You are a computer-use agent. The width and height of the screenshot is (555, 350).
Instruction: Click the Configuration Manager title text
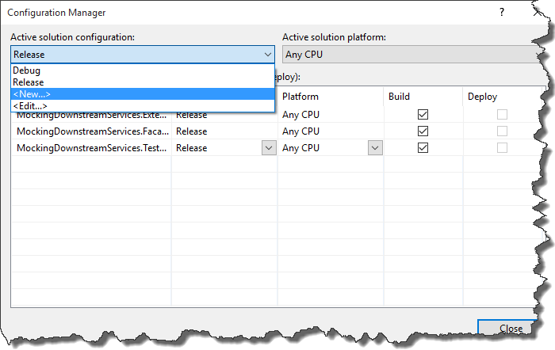[x=56, y=13]
